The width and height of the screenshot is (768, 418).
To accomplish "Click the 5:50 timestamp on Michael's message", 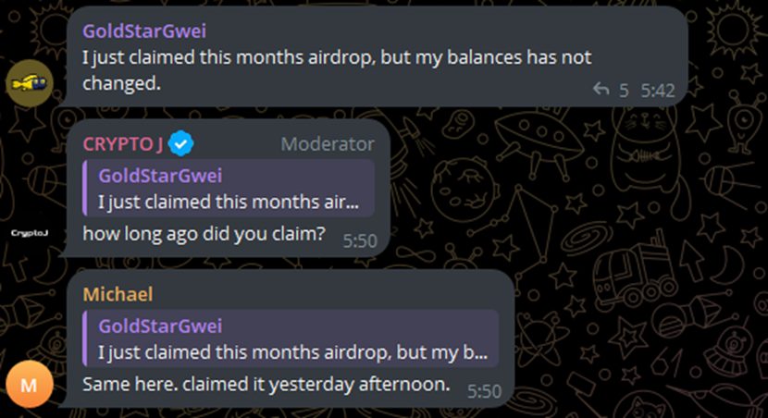I will click(x=485, y=391).
